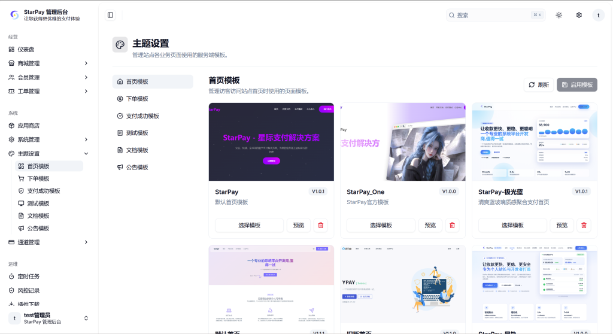Choose 选择模板 for the StarPay_One card
Screen dimensions: 613x334
tap(381, 225)
